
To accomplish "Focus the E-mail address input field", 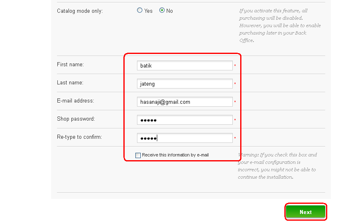I will pyautogui.click(x=185, y=102).
